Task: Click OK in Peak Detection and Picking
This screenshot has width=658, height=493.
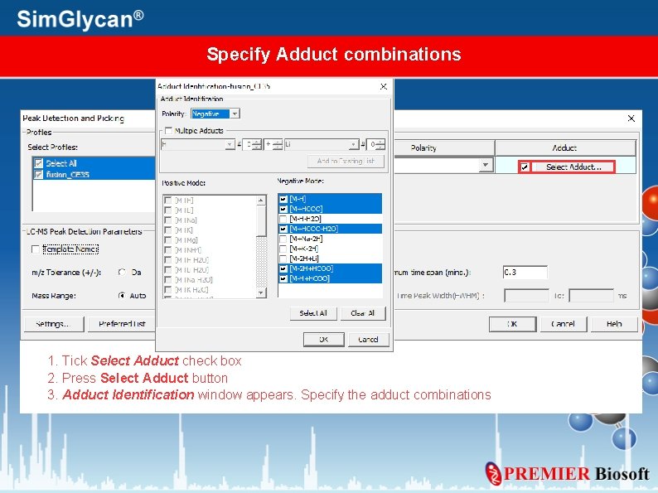Action: [x=512, y=324]
